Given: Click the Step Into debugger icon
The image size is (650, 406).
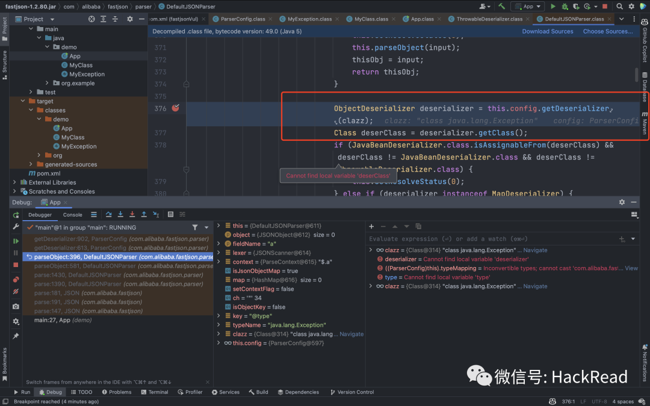Looking at the screenshot, I should tap(121, 215).
